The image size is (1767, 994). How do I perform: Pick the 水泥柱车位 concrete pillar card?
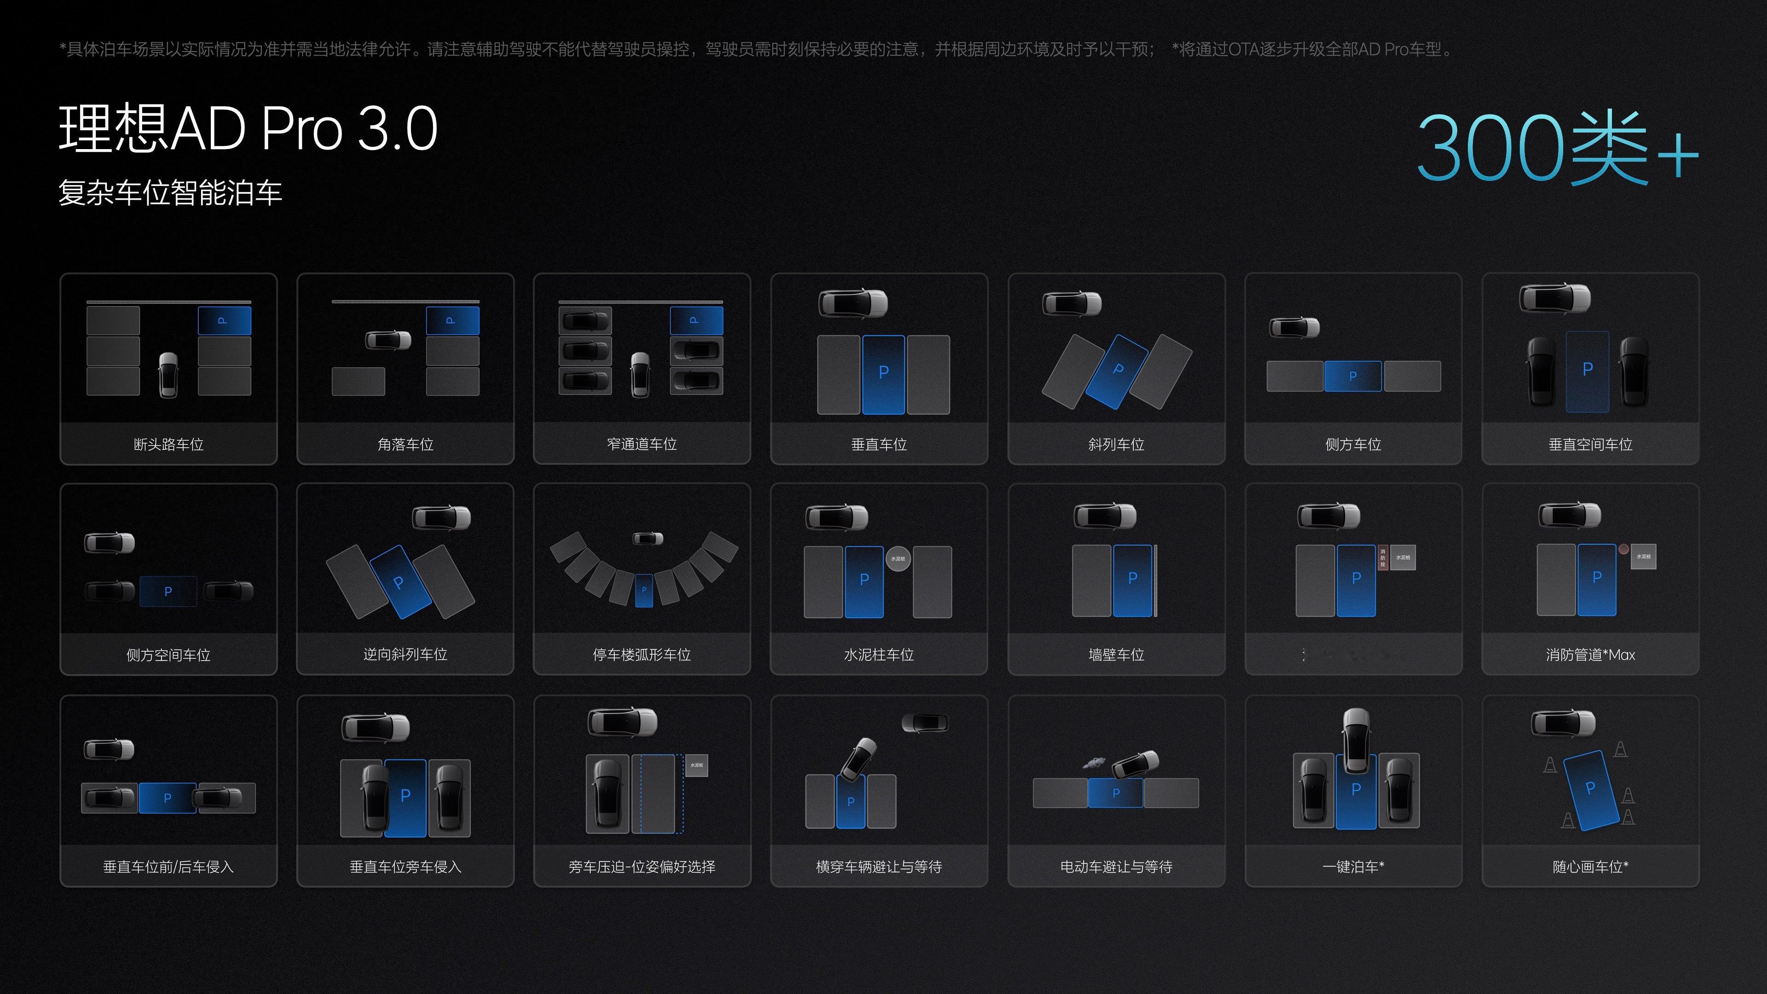tap(879, 580)
